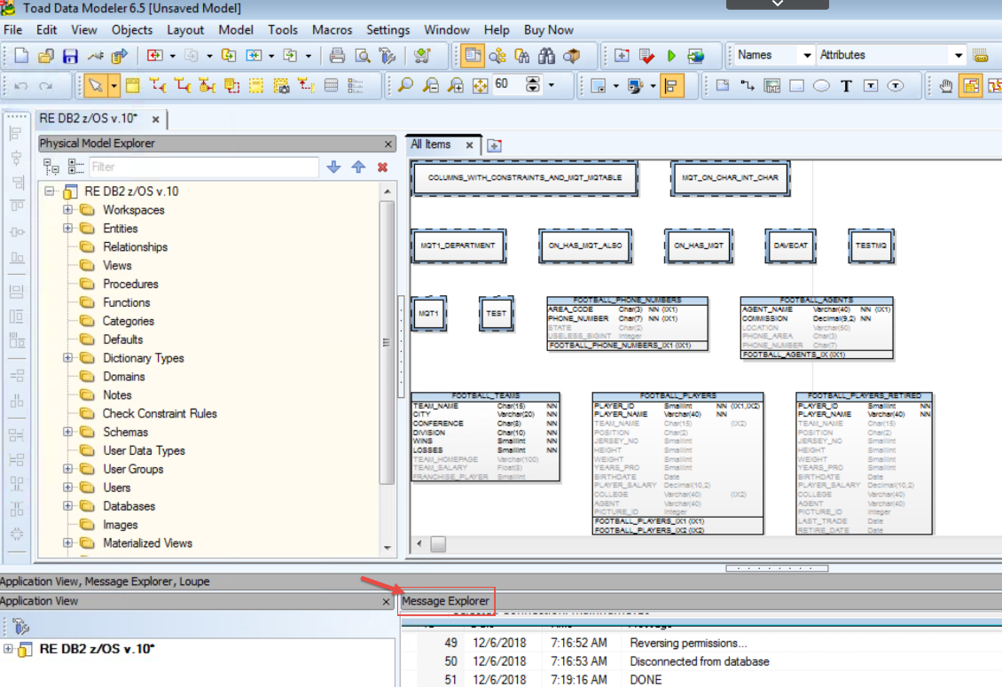
Task: Select the hand pan tool
Action: (946, 86)
